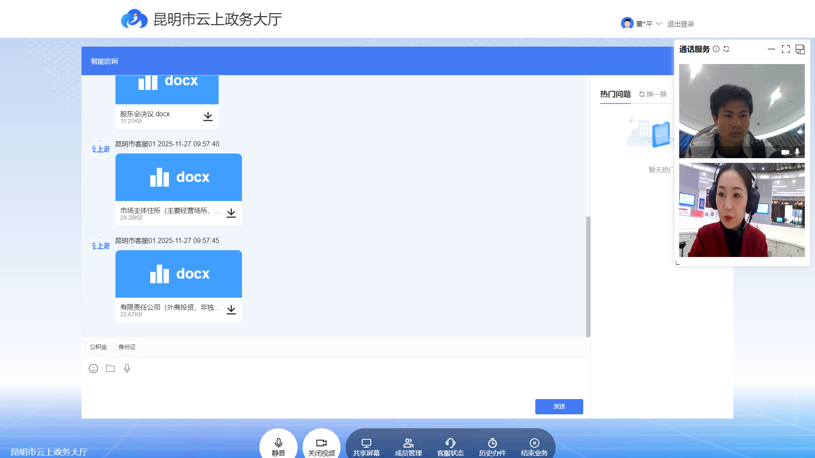The image size is (815, 458).
Task: Click the voice input microphone icon
Action: coord(127,369)
